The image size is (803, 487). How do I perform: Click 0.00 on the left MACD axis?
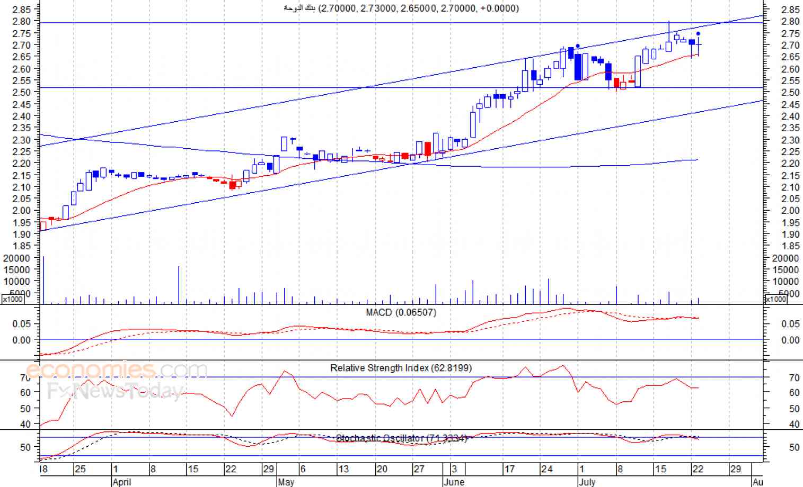[22, 340]
